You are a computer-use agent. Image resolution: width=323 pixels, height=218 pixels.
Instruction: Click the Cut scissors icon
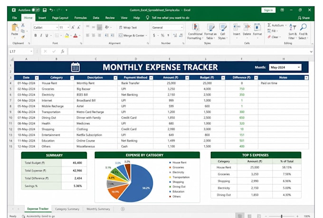point(23,25)
